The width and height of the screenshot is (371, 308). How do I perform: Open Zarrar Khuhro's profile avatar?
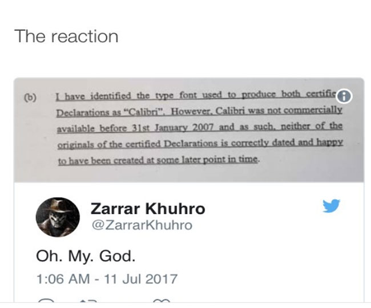tap(58, 217)
